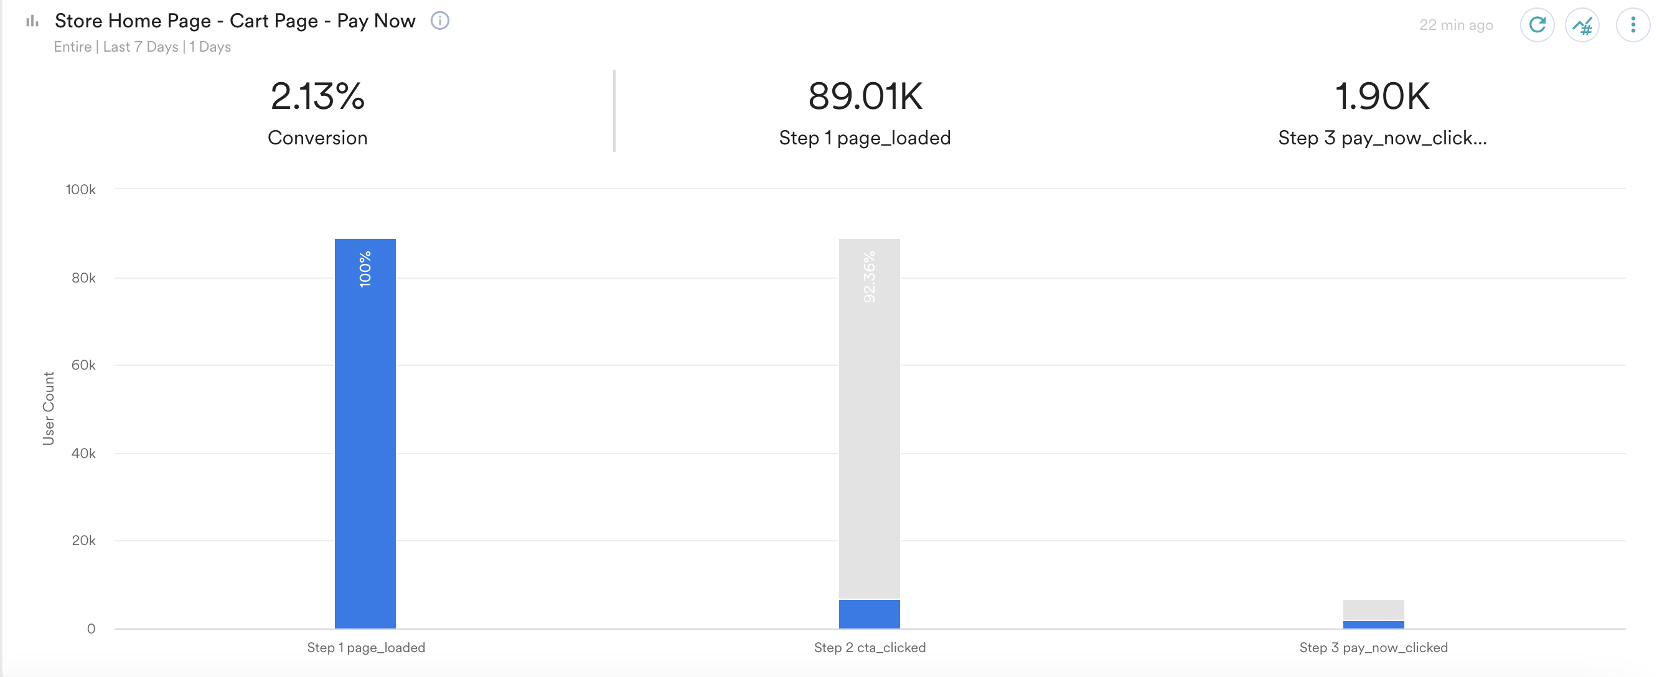Open the three-dot options menu

[1633, 24]
